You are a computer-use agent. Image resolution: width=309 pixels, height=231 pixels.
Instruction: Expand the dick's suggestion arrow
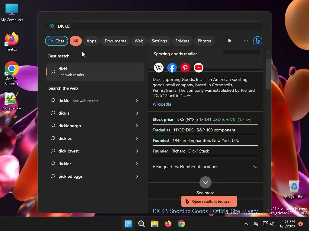137,113
